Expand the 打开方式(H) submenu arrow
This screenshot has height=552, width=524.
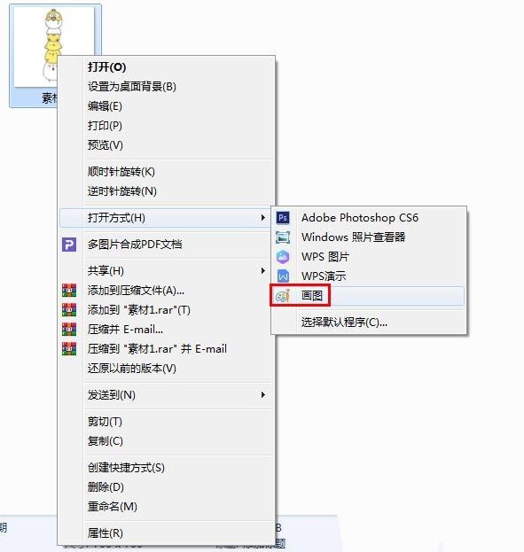(262, 218)
